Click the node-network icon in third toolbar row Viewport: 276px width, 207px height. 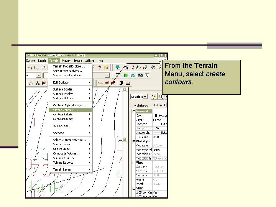click(x=37, y=83)
